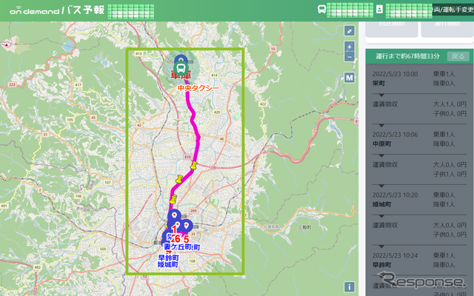This screenshot has height=296, width=474.
Task: Click the on demand バス予報 logo
Action: [57, 10]
